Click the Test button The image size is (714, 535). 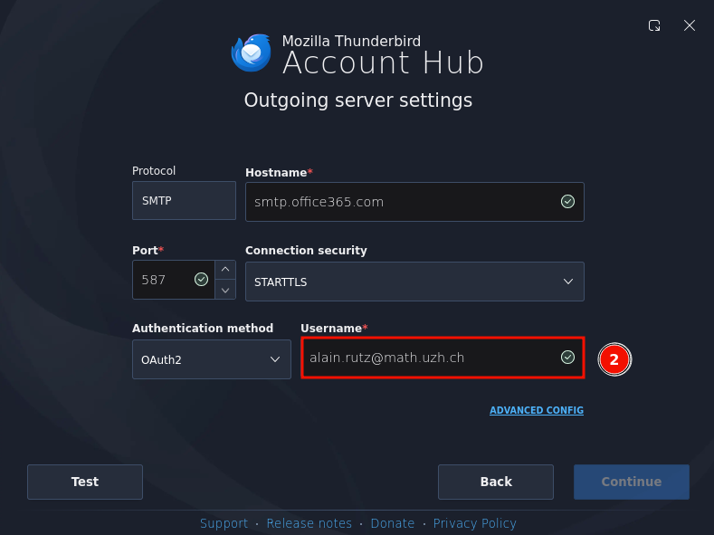(85, 482)
